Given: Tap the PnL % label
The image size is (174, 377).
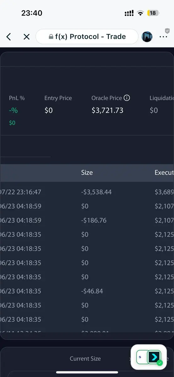Looking at the screenshot, I should [17, 98].
